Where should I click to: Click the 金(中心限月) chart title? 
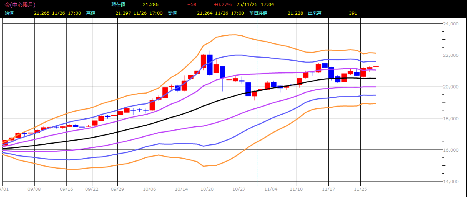click(x=20, y=5)
